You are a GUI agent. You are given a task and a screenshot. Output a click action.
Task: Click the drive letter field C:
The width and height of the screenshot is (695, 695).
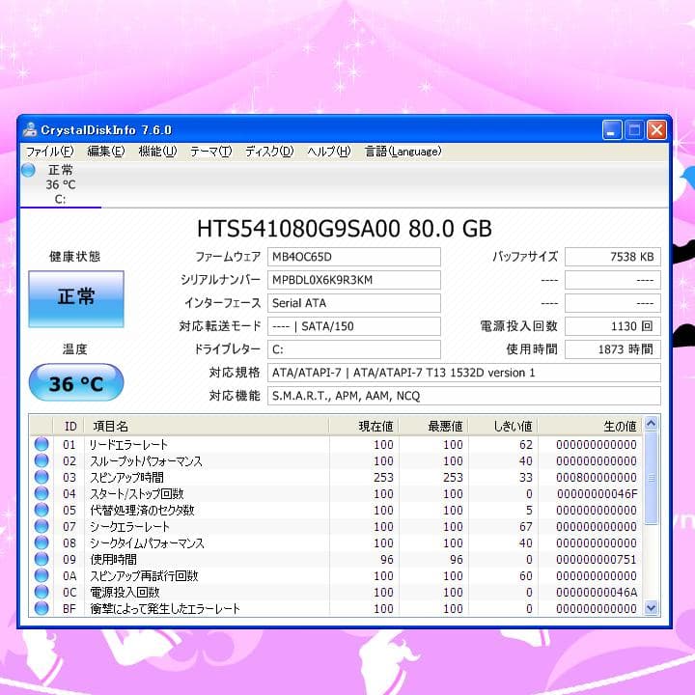pos(354,349)
